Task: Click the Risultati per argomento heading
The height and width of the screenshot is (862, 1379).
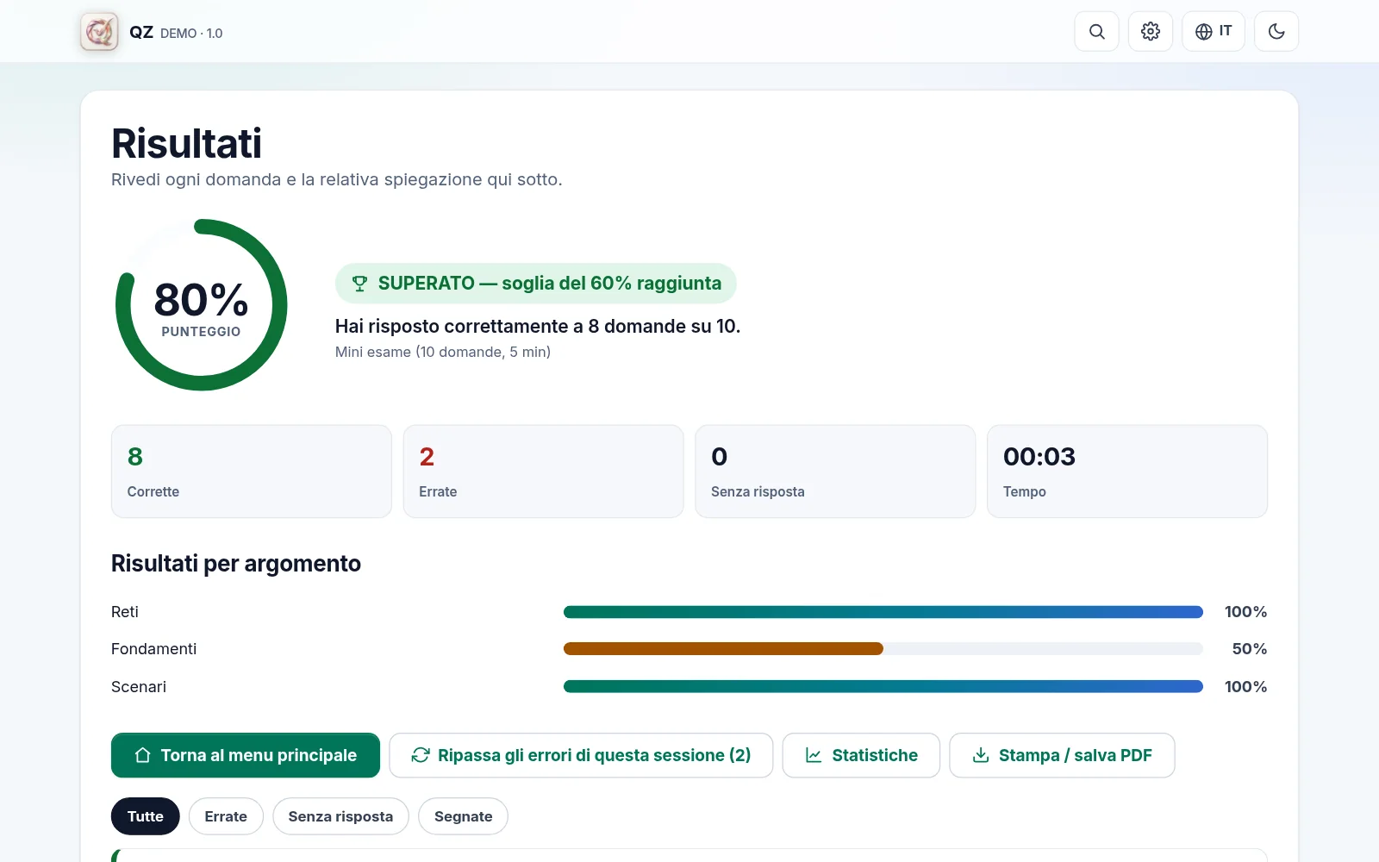Action: tap(236, 564)
